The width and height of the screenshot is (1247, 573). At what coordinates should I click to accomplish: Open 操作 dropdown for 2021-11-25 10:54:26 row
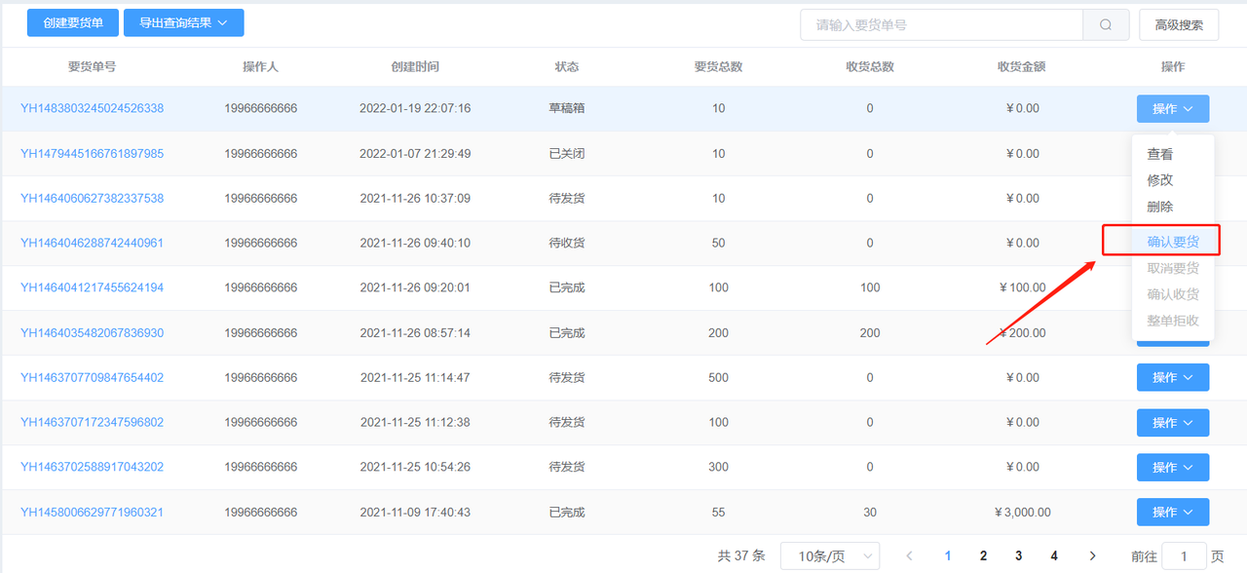tap(1173, 467)
